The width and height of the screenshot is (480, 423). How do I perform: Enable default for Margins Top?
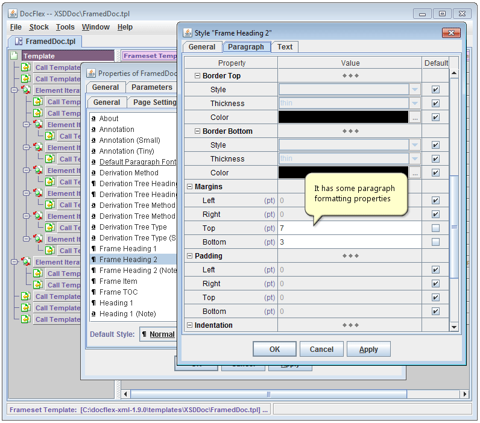pyautogui.click(x=435, y=228)
